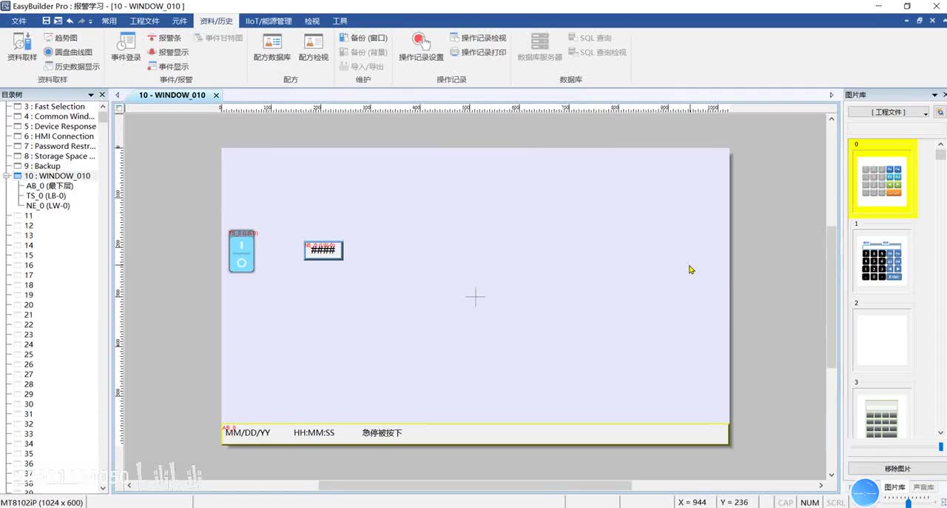Select picture thumbnail 2 in the library
This screenshot has width=947, height=508.
click(880, 341)
